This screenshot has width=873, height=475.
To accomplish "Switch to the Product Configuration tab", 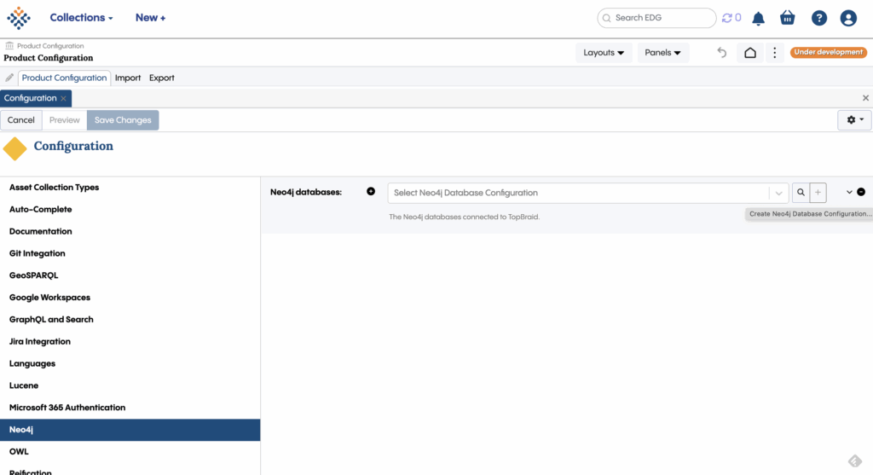I will click(x=64, y=78).
